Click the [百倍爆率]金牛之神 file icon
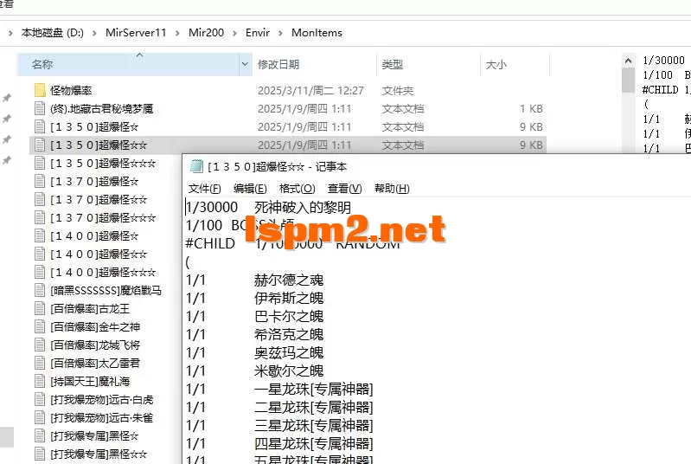 pyautogui.click(x=40, y=327)
